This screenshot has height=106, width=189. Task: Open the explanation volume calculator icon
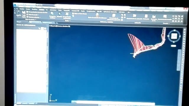[114, 16]
